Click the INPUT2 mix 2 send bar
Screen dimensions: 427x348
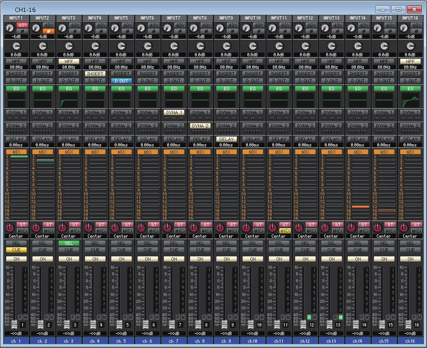point(45,160)
